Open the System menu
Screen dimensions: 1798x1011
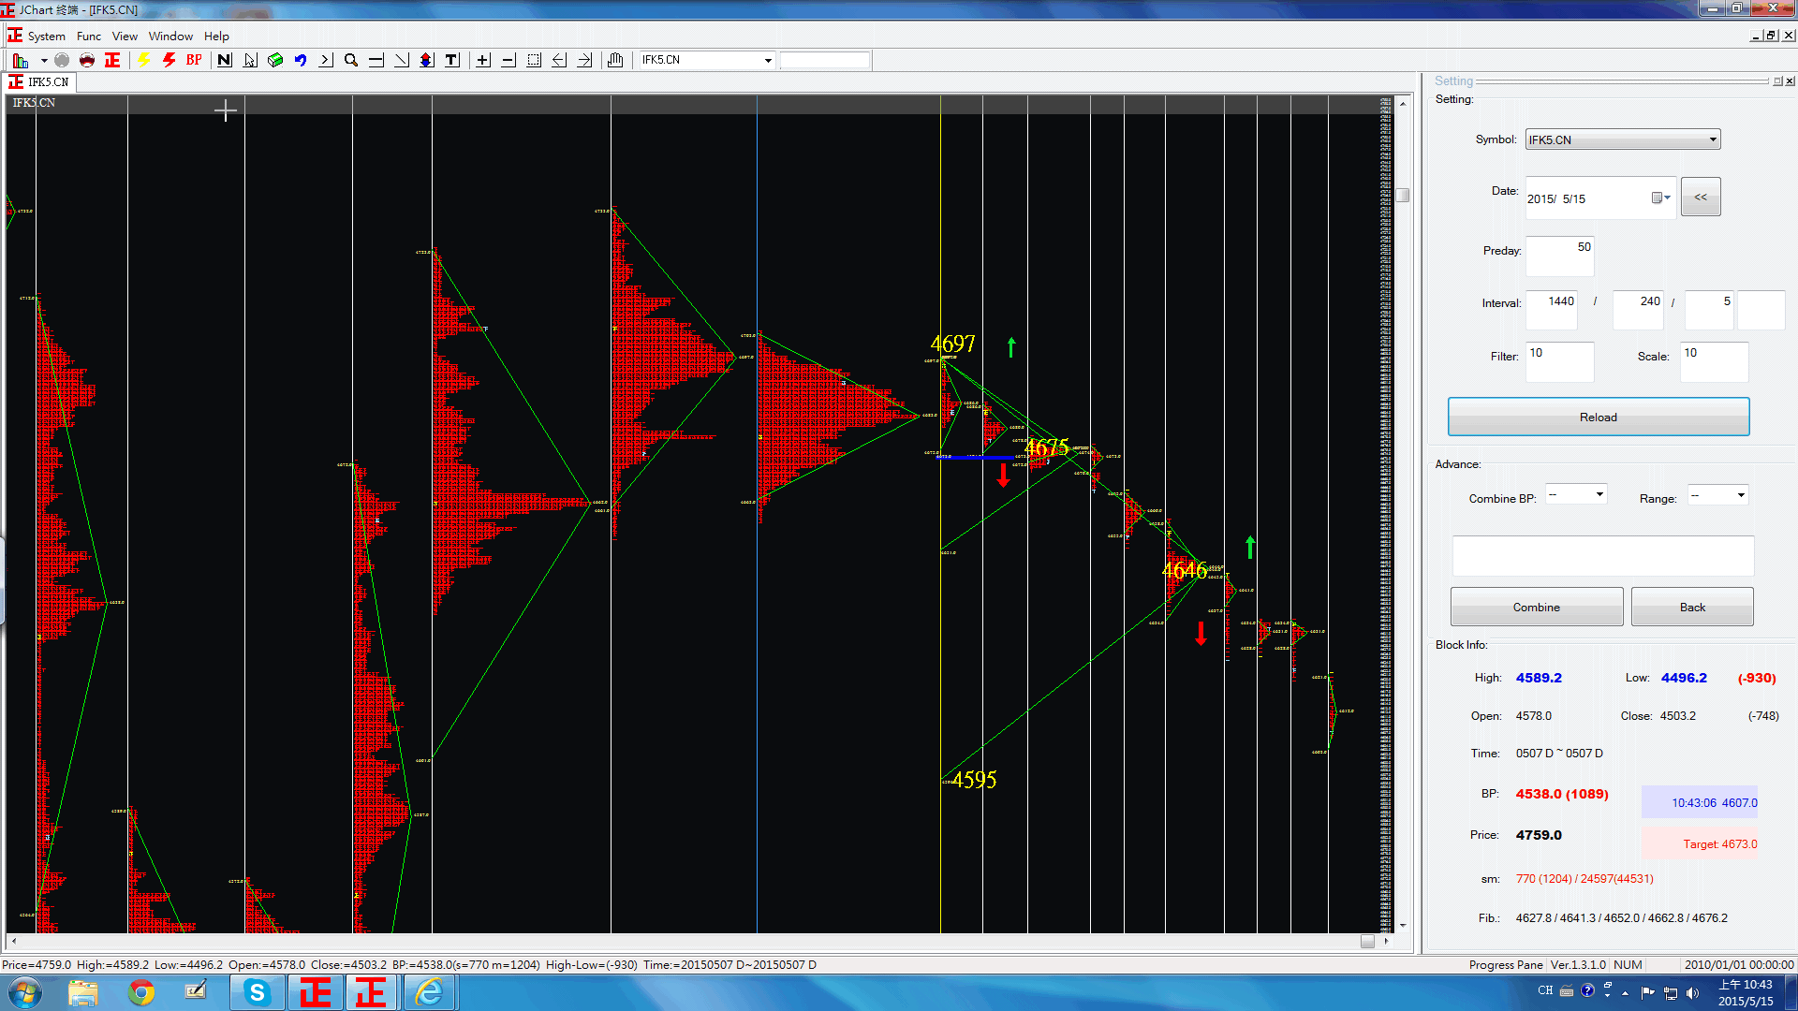coord(47,37)
